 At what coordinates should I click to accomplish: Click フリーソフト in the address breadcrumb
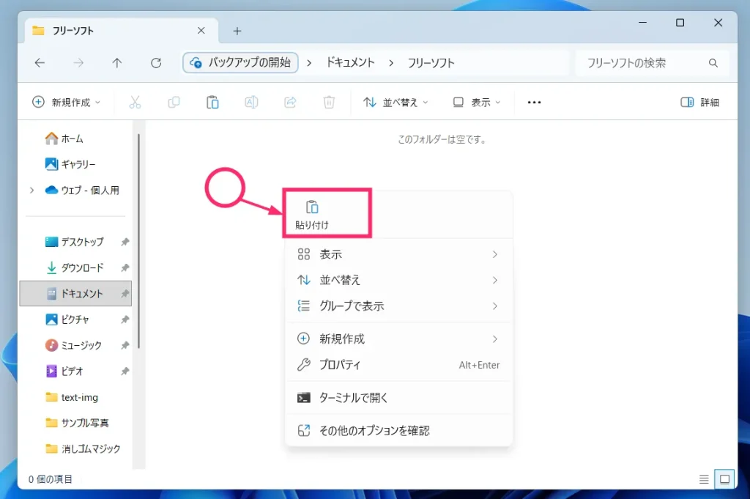[431, 63]
